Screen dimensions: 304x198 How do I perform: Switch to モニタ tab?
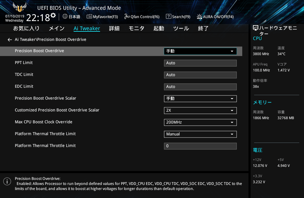click(137, 28)
